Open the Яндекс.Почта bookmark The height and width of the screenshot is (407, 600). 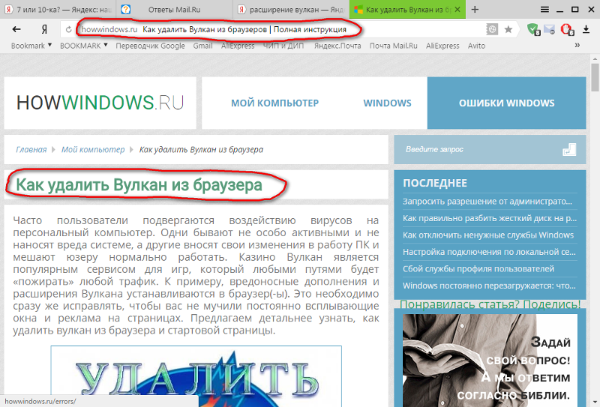pos(337,46)
